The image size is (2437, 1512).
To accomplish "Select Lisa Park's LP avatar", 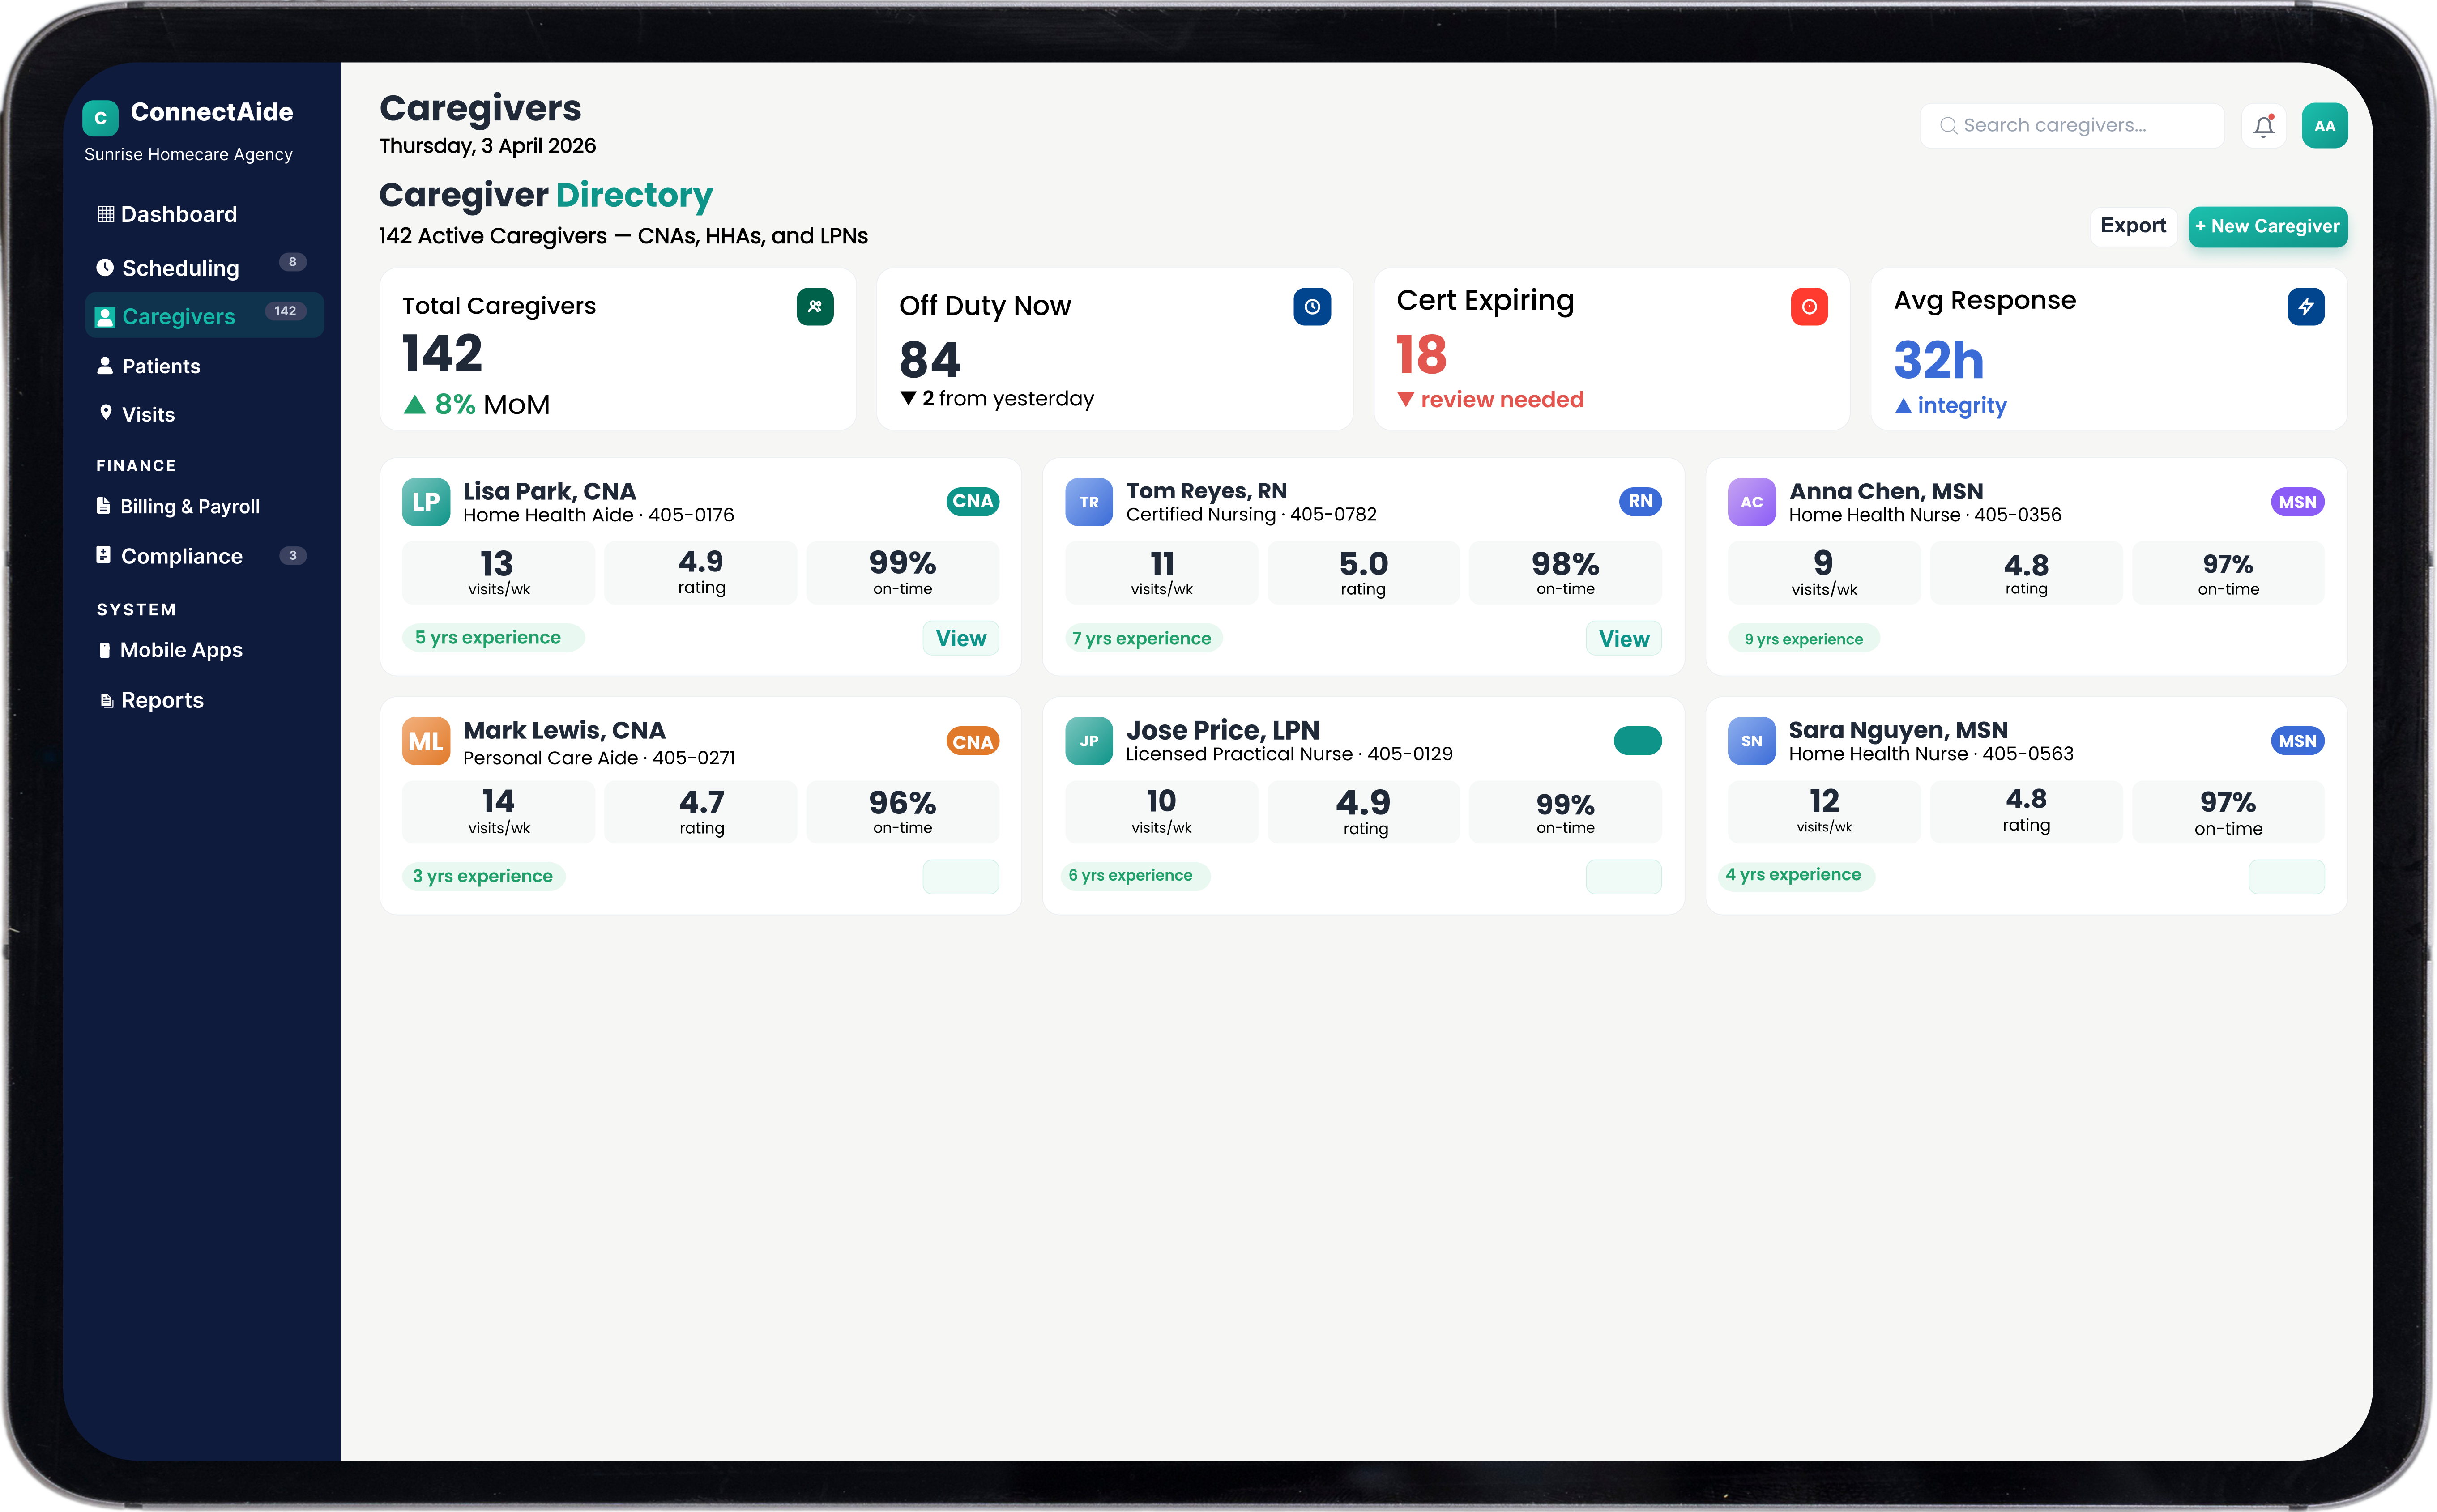I will [x=426, y=502].
